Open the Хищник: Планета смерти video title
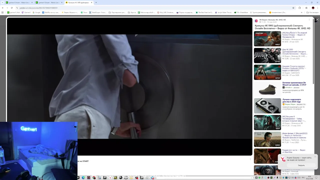The image size is (320, 180). [294, 68]
